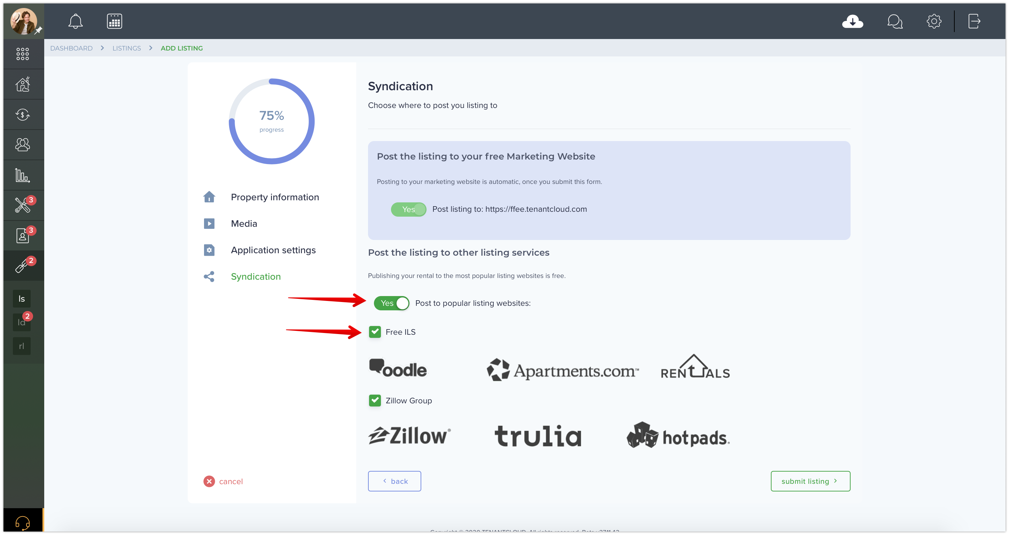The height and width of the screenshot is (535, 1009).
Task: Toggle Post to popular listing websites switch
Action: [x=391, y=303]
